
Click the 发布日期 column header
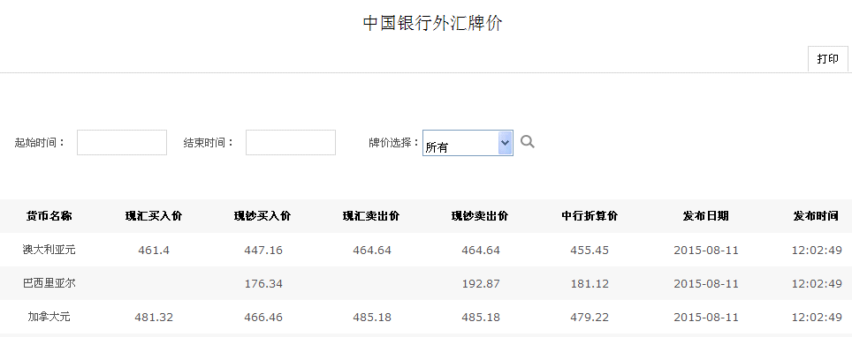tap(706, 216)
